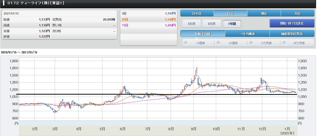
Task: Open the 月足 monthly chart tab
Action: [298, 14]
